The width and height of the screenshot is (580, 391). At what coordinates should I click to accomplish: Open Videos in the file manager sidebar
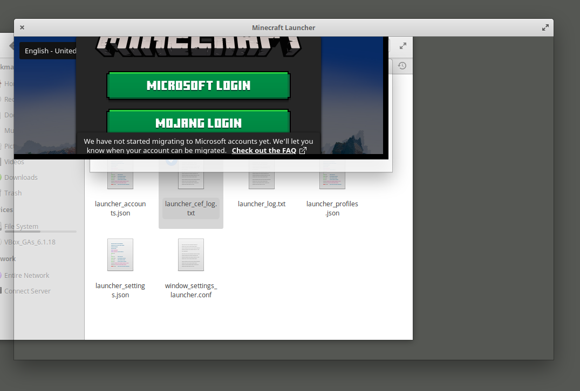(14, 162)
